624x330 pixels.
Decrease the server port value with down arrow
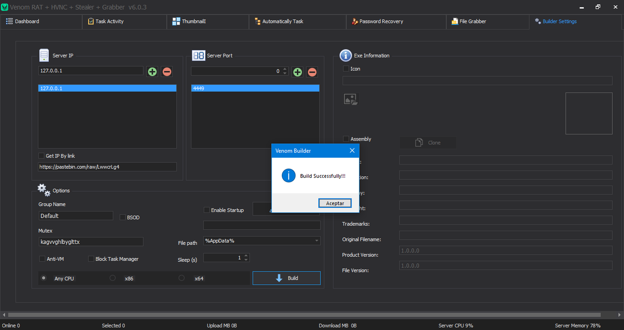pos(285,73)
